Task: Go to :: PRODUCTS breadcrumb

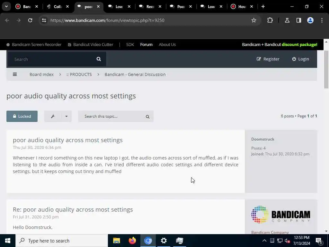Action: click(x=79, y=74)
